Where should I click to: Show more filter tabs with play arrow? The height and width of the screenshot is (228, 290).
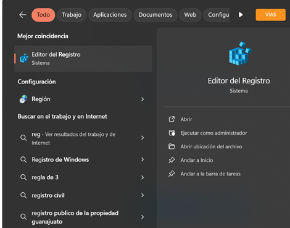point(241,15)
